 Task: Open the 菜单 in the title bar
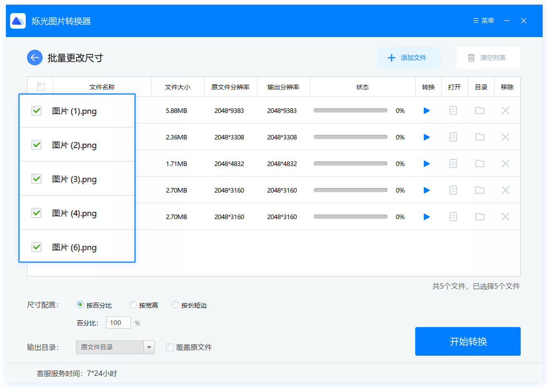tap(483, 20)
